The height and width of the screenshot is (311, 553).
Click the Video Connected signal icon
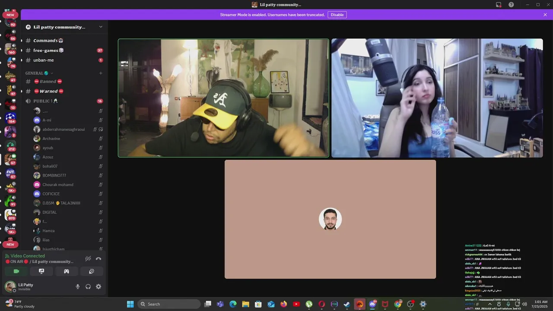coord(7,256)
